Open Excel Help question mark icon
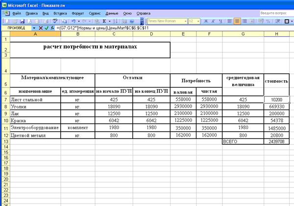This screenshot has width=294, height=206. pos(132,21)
